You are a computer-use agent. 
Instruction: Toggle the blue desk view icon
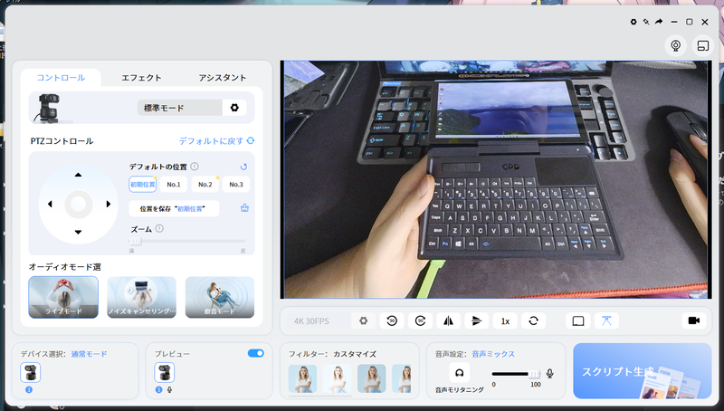(x=606, y=320)
